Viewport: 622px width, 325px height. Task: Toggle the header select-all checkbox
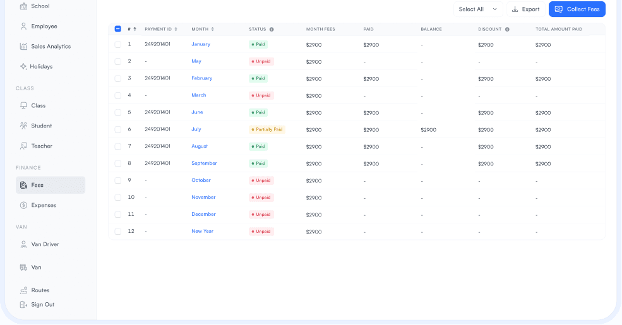tap(118, 29)
